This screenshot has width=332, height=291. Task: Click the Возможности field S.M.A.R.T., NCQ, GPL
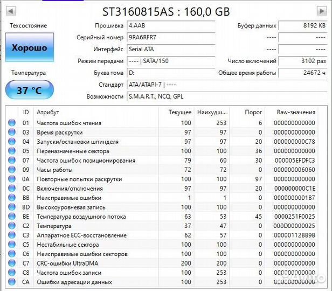click(227, 96)
